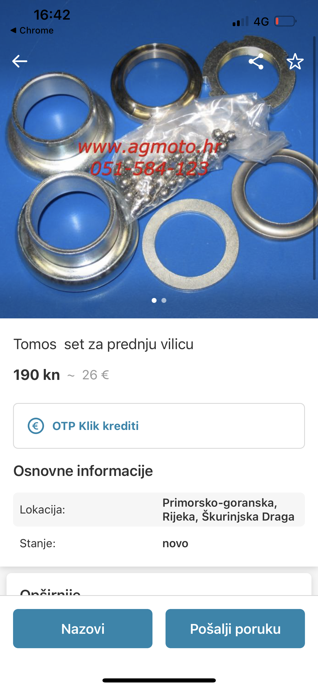Screen dimensions: 318x689
Task: Toggle the favorite star icon
Action: point(295,61)
